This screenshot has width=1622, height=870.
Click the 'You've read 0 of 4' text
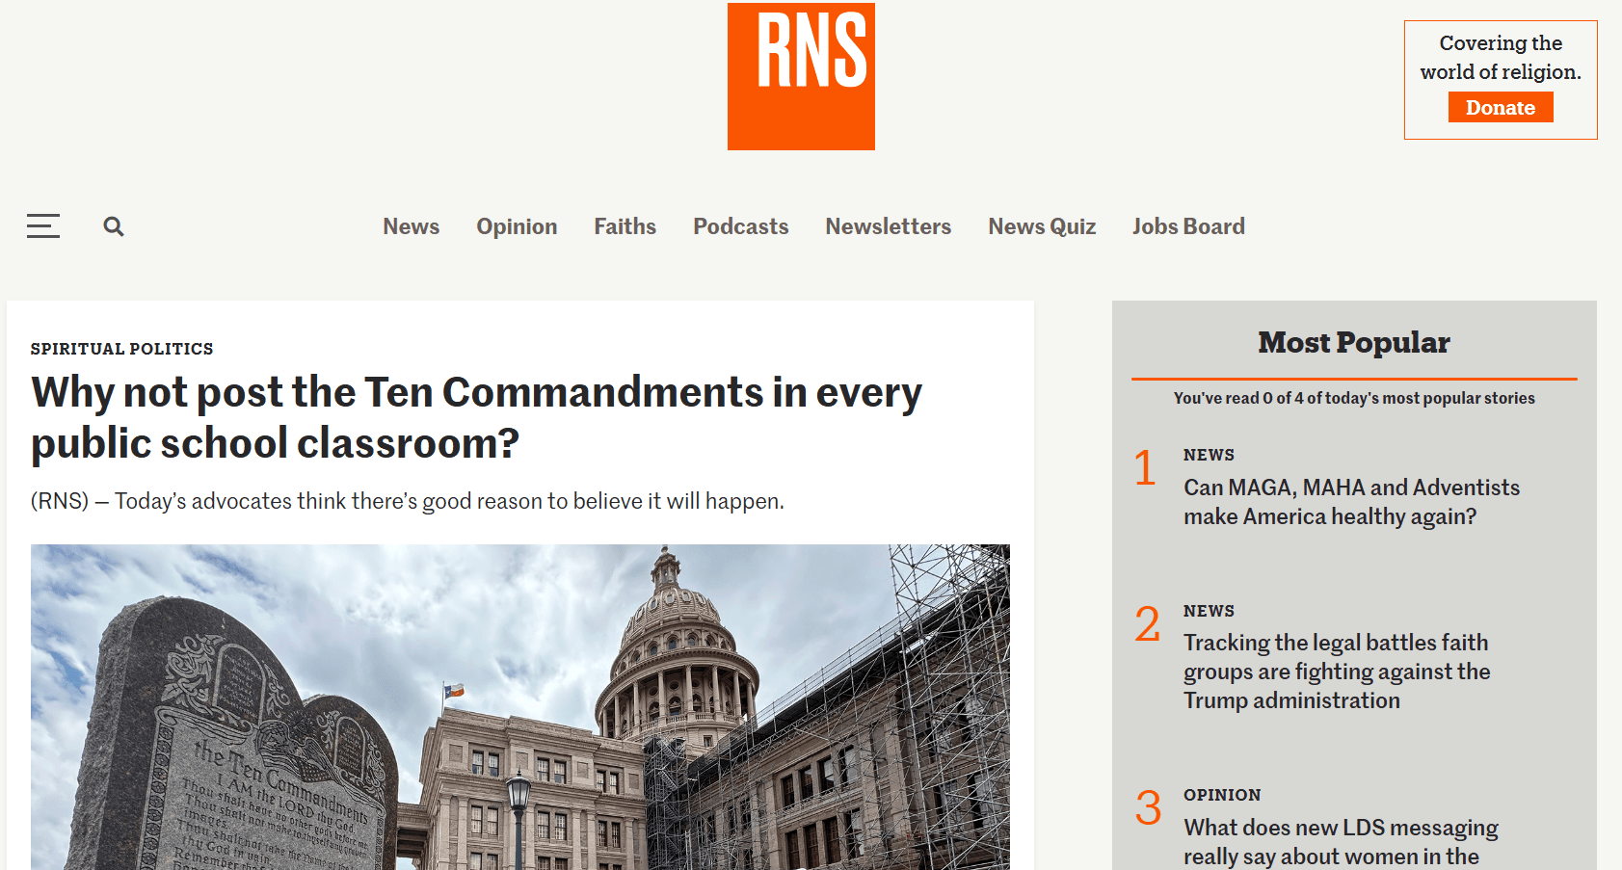click(x=1354, y=398)
